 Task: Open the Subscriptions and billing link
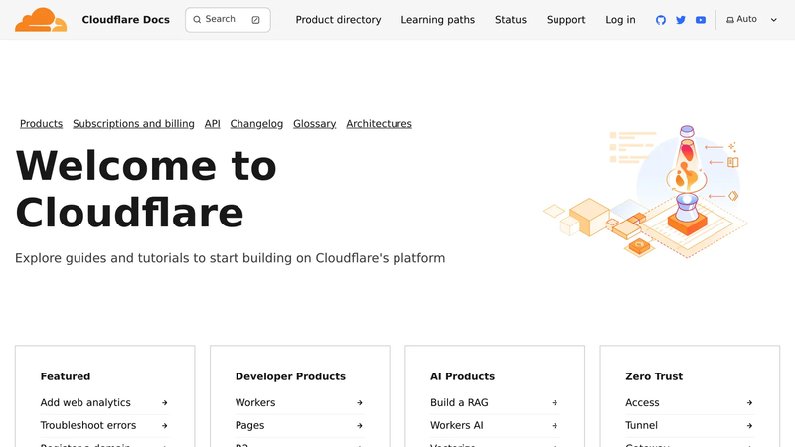click(133, 123)
